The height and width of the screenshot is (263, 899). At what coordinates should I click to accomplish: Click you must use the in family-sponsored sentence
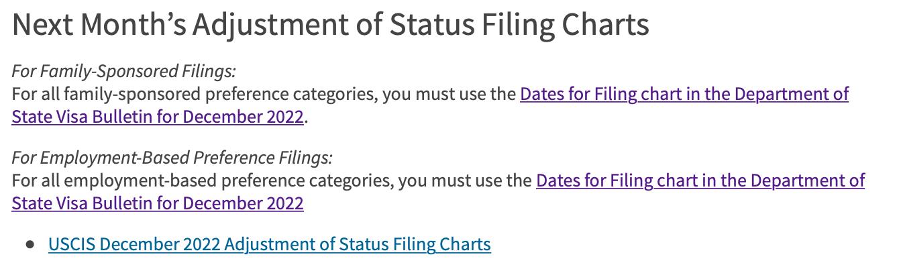[449, 94]
